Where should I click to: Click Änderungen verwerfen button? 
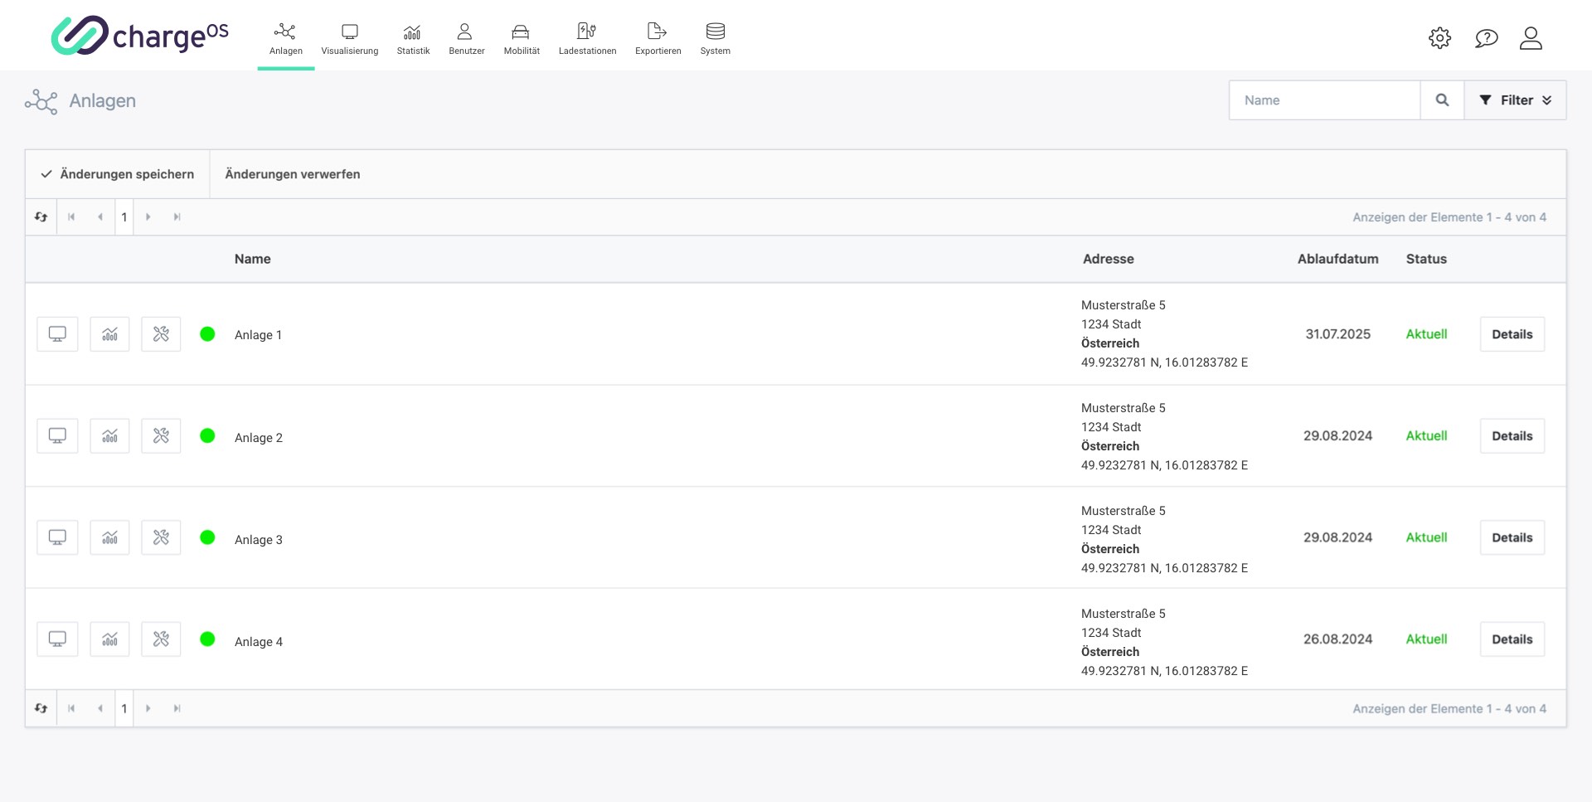pos(292,174)
